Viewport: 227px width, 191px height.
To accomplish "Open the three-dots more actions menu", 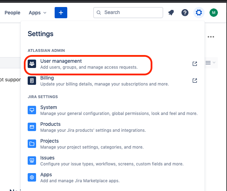I will coord(211,37).
